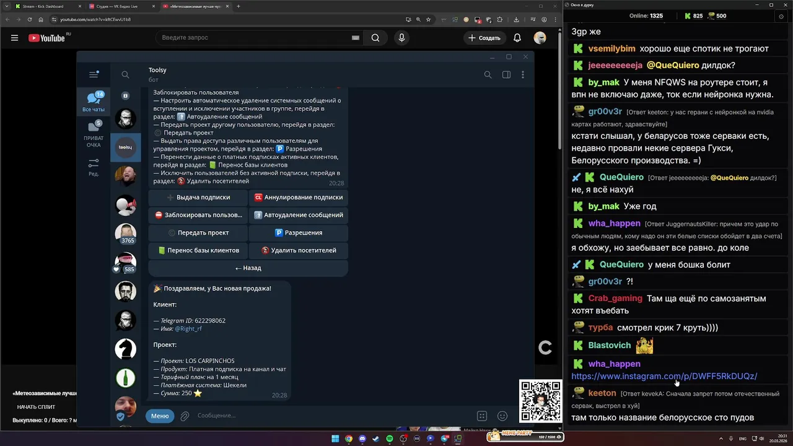The image size is (793, 446).
Task: Open the Instagram link in the chat
Action: (x=664, y=376)
